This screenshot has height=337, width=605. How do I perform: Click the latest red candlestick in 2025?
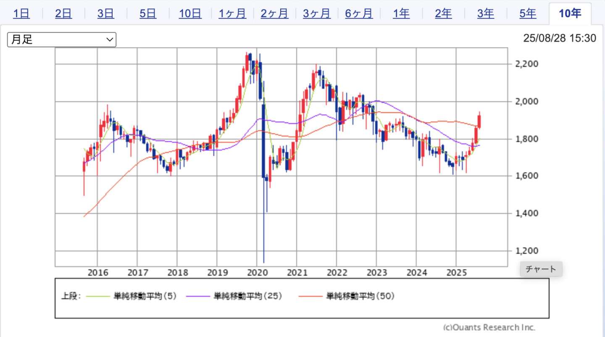click(479, 121)
